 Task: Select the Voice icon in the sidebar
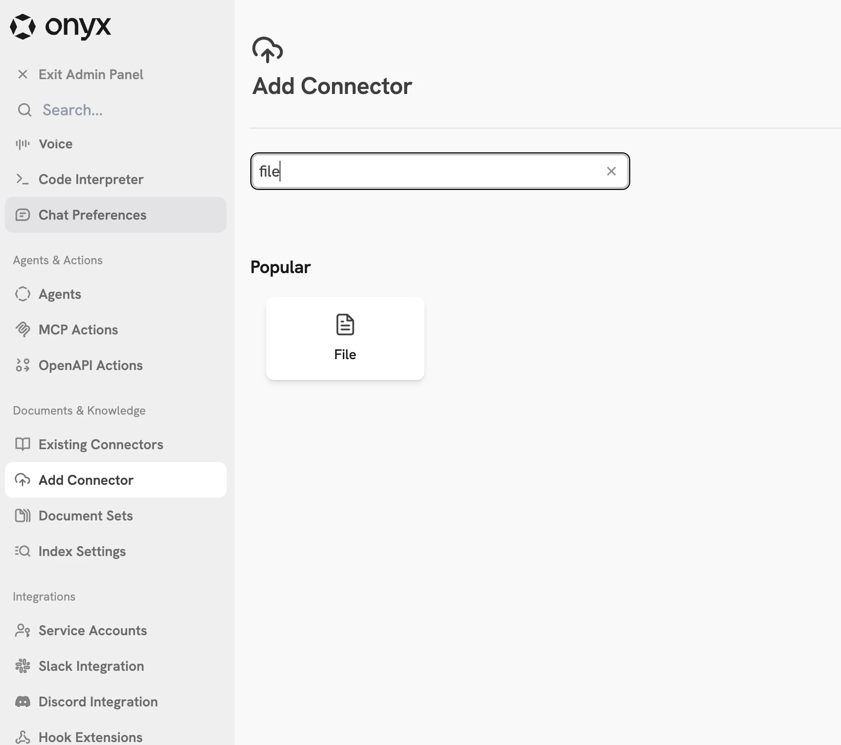[x=23, y=143]
